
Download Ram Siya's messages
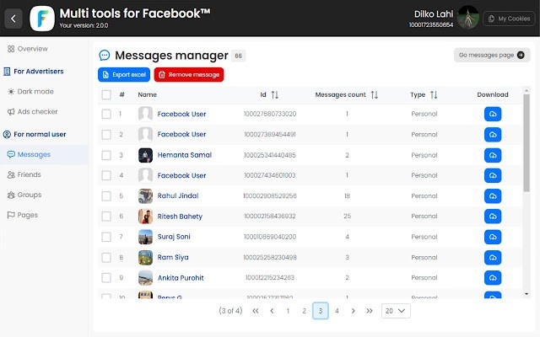click(493, 257)
